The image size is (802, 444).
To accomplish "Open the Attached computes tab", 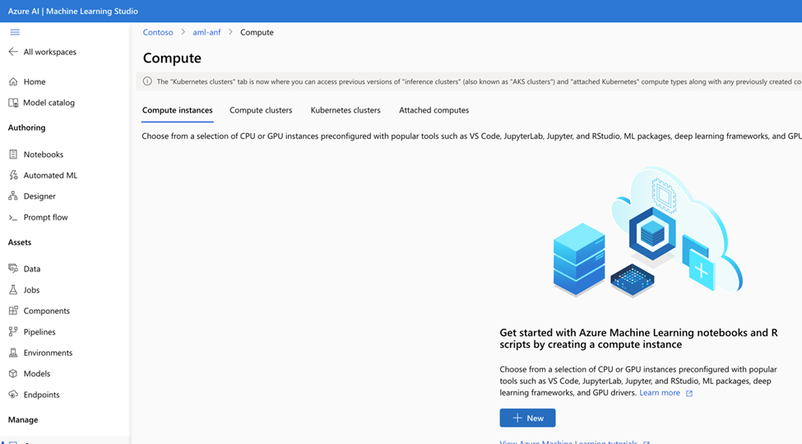I will 433,110.
